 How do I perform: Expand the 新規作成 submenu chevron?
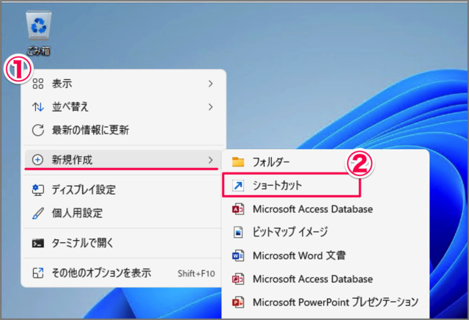[x=210, y=160]
